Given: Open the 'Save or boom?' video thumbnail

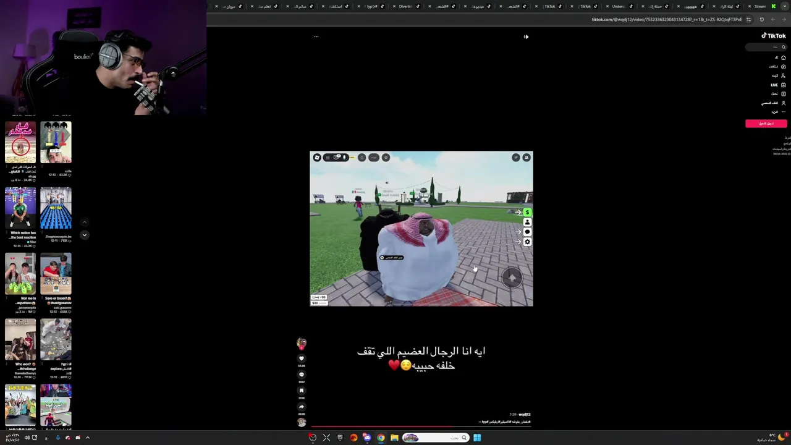Looking at the screenshot, I should click(56, 274).
